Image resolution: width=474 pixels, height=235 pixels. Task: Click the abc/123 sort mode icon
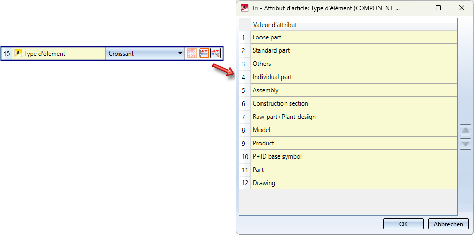tap(192, 53)
